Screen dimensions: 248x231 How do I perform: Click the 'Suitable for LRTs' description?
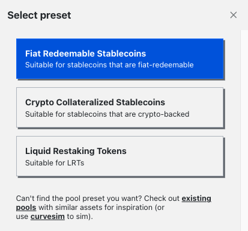tap(55, 163)
